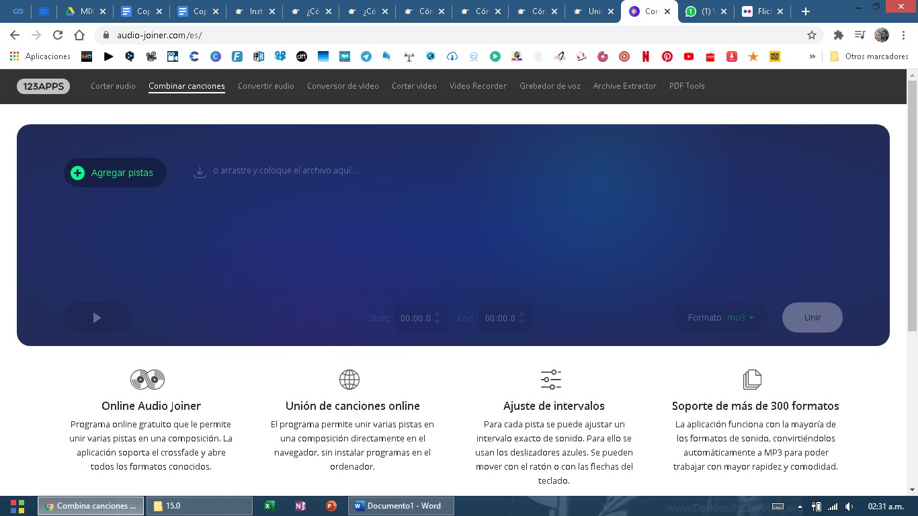Click the green plus icon on Agregar pistas
Image resolution: width=918 pixels, height=516 pixels.
pos(77,173)
